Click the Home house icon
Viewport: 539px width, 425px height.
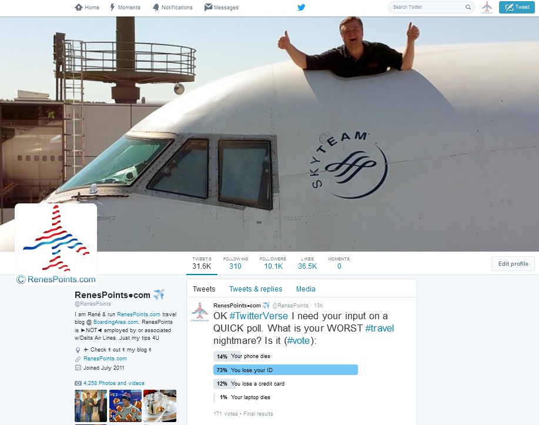78,7
